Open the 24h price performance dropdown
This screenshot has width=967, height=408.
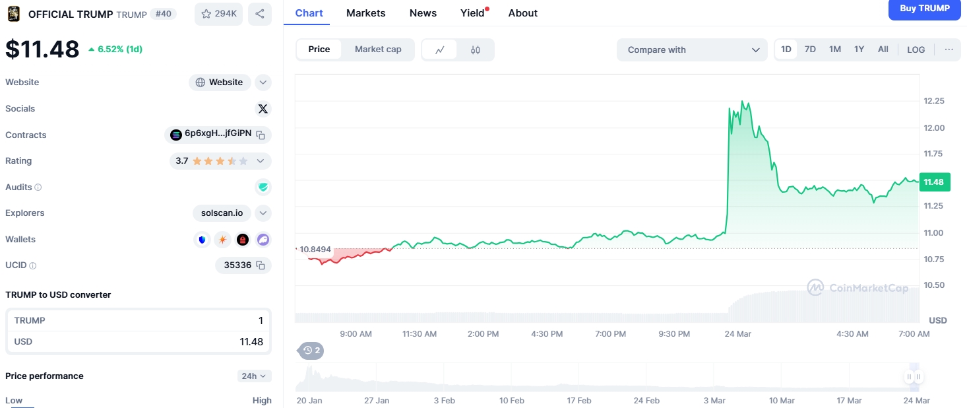click(255, 376)
